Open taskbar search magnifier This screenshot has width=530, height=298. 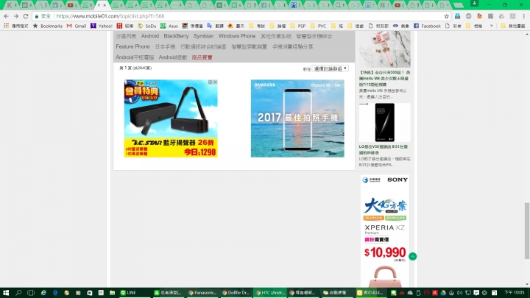[18, 293]
